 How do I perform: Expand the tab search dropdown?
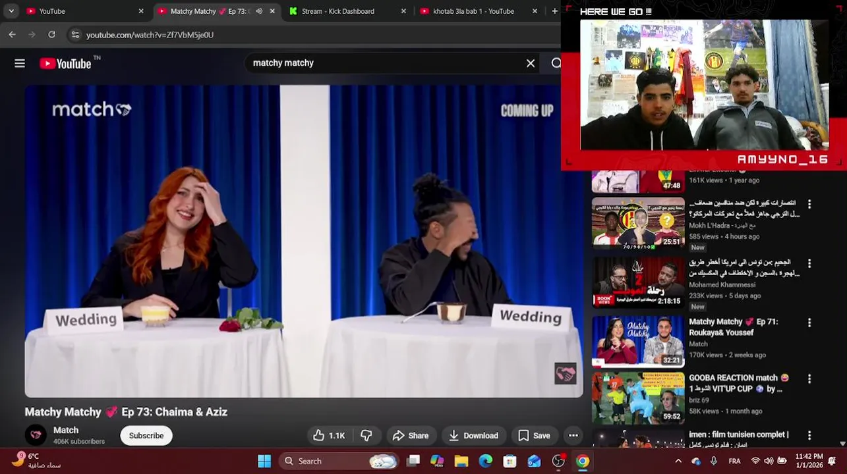(11, 11)
